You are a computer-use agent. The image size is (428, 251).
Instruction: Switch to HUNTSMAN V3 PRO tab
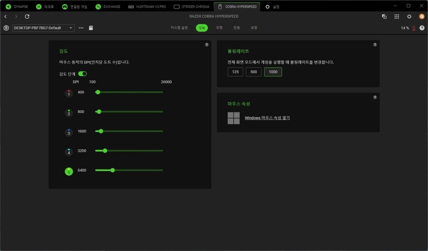click(x=147, y=7)
